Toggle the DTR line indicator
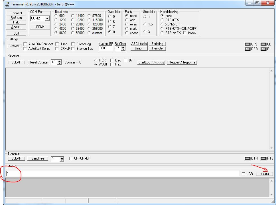276x205 pixels. coord(247,159)
